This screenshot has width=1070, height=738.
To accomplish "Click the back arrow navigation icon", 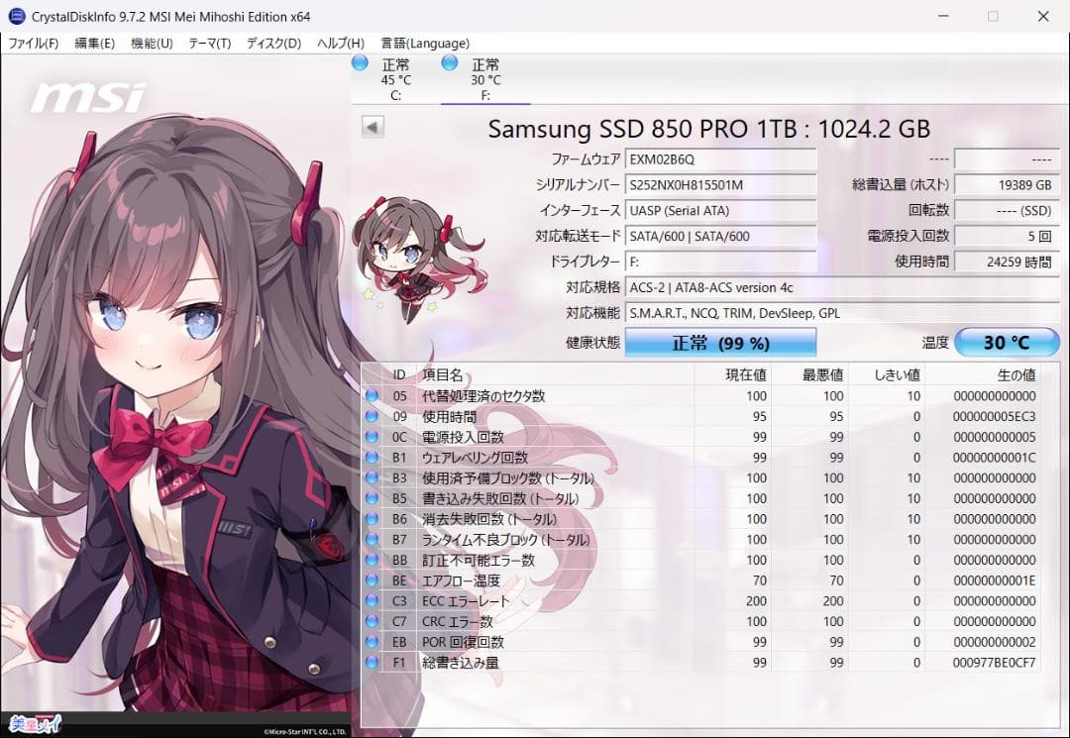I will click(x=372, y=127).
